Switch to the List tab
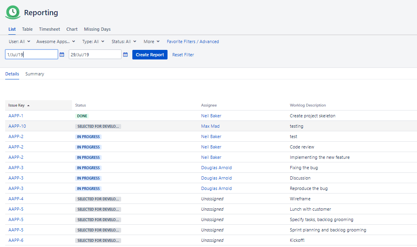This screenshot has height=247, width=417. tap(12, 29)
